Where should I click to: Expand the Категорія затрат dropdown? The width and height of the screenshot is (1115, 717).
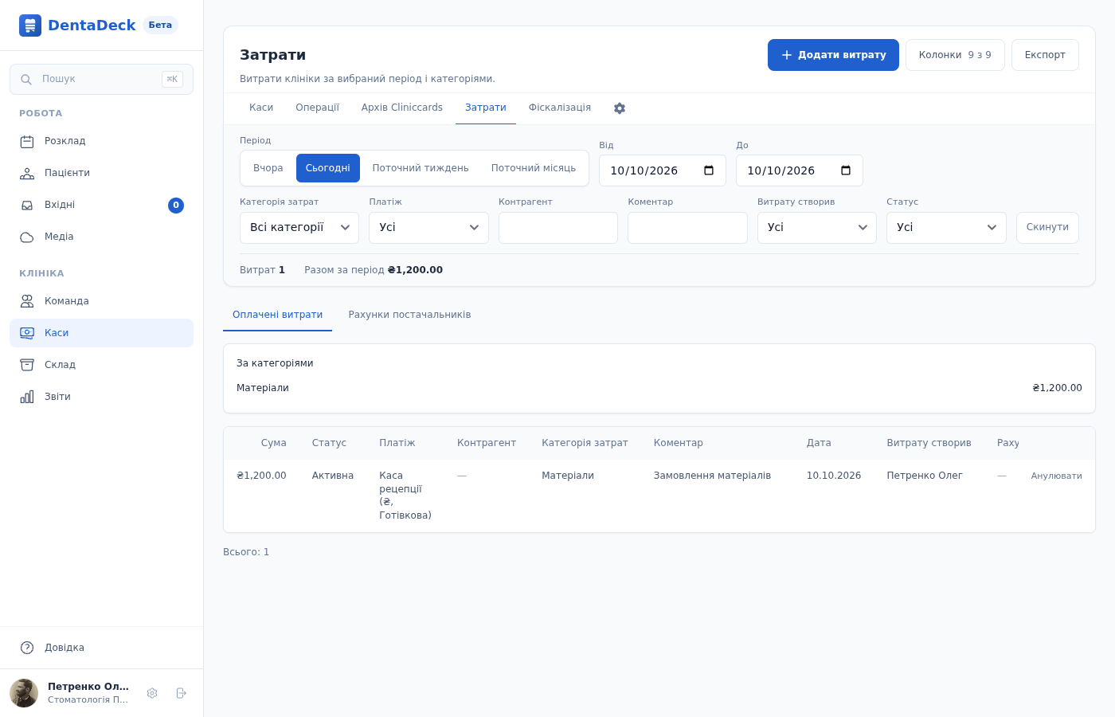(x=299, y=228)
